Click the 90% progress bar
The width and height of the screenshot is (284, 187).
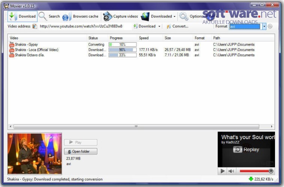tap(123, 50)
